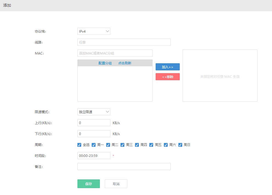Click the green 保存 button
Image resolution: width=272 pixels, height=195 pixels.
pyautogui.click(x=88, y=184)
